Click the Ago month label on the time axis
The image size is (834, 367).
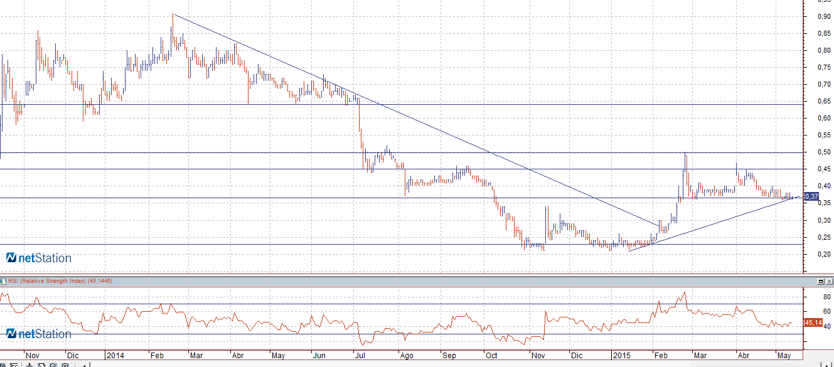407,355
